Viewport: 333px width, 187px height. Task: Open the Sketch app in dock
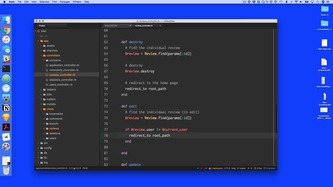6,118
